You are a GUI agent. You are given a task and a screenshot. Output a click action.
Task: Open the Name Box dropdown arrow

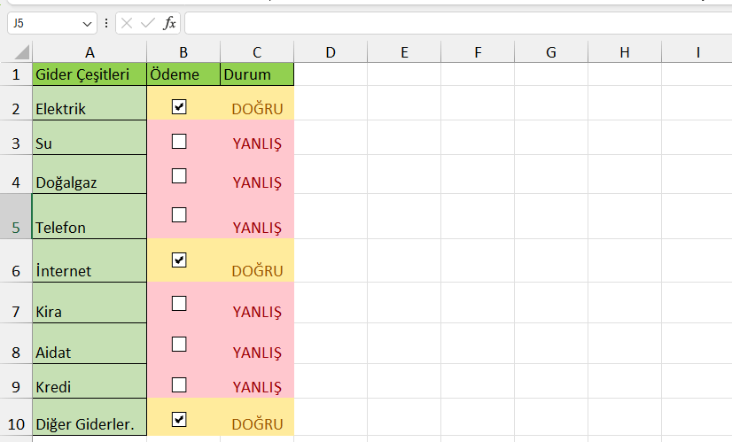click(87, 23)
